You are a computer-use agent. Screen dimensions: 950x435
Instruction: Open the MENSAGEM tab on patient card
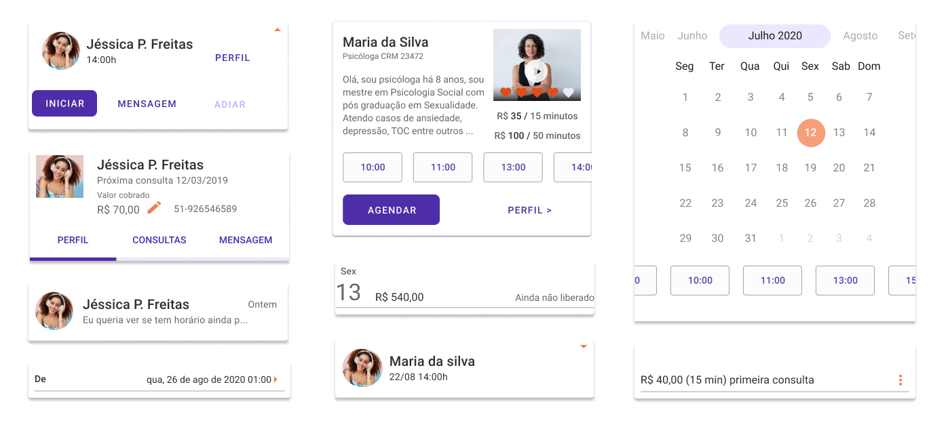click(246, 240)
